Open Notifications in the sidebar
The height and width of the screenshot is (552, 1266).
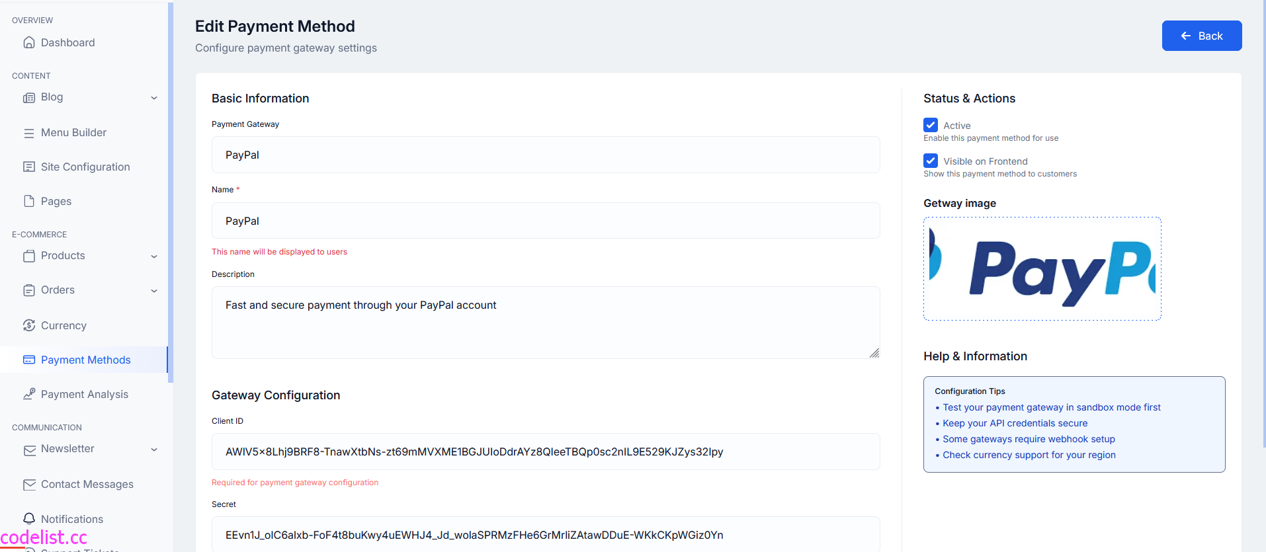click(x=72, y=519)
